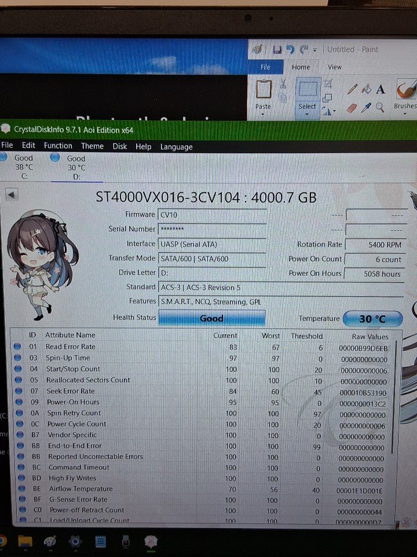Open the Rotate dropdown arrow in Paint
417x557 pixels.
coord(334,111)
